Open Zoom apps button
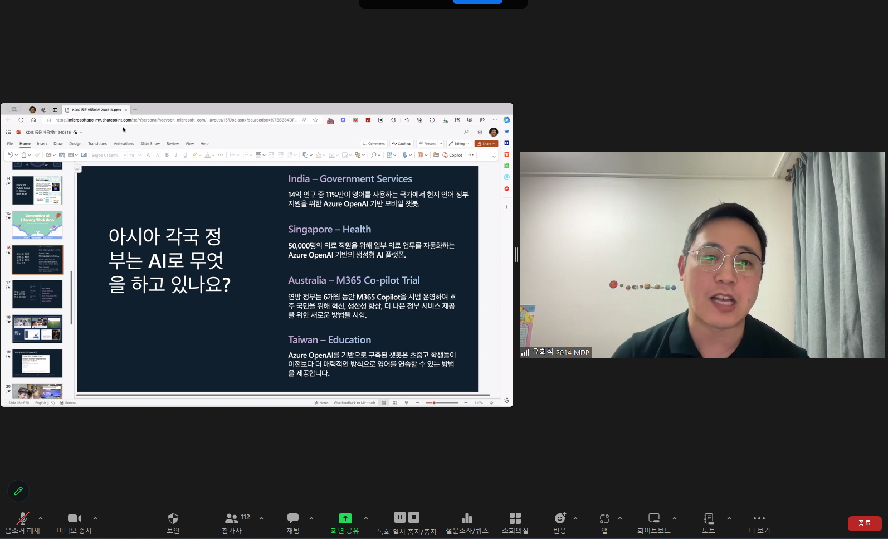 pyautogui.click(x=604, y=523)
